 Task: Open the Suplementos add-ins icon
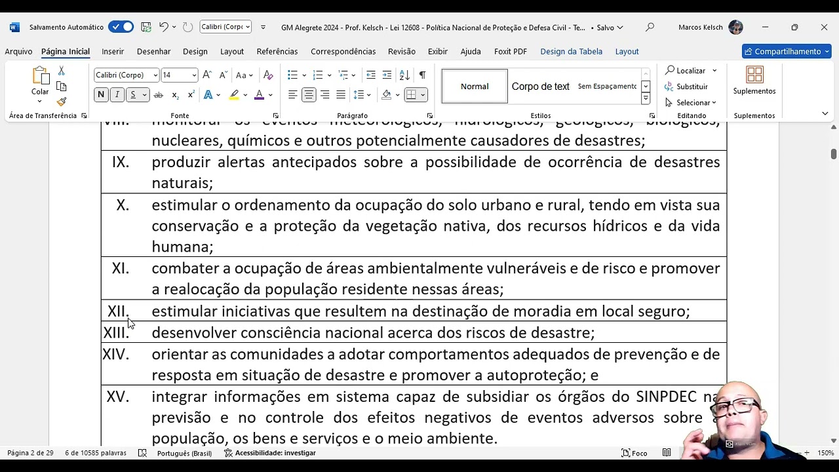[754, 75]
